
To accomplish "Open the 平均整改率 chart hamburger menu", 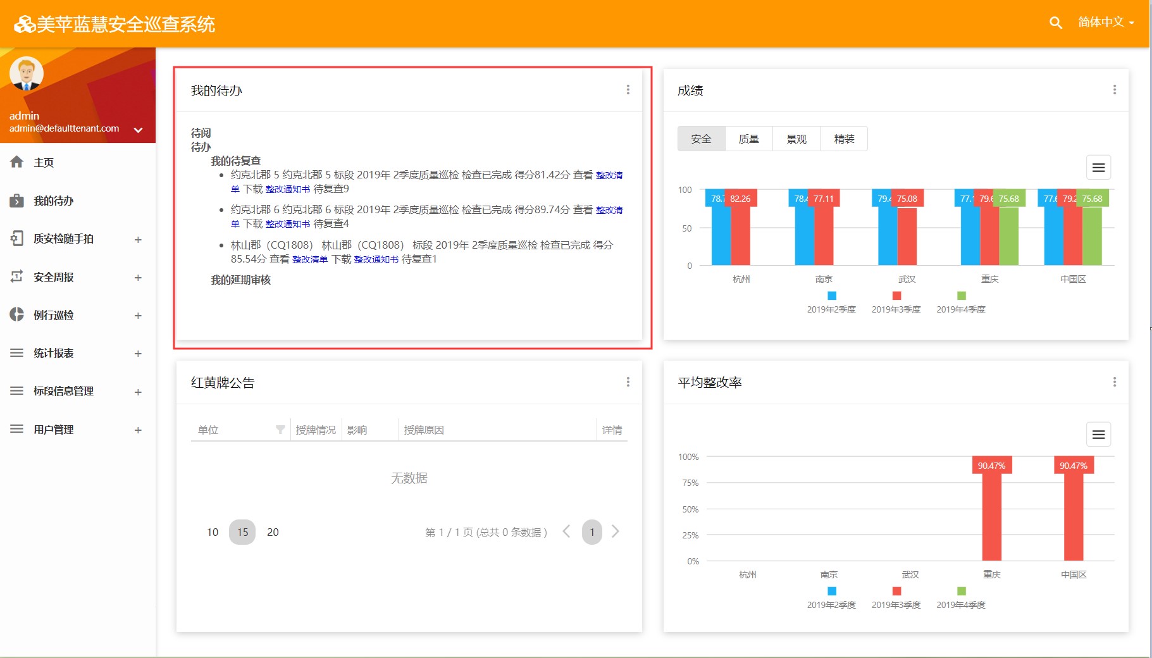I will 1098,435.
